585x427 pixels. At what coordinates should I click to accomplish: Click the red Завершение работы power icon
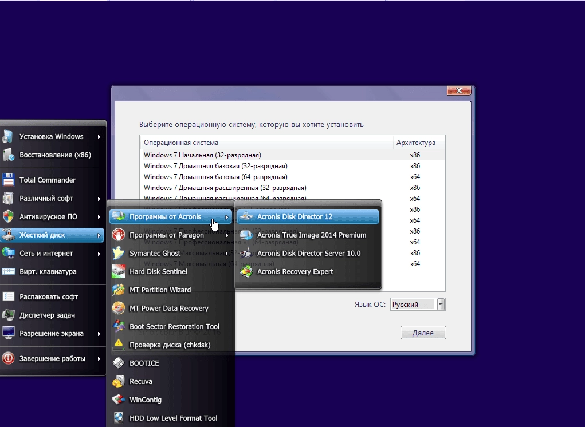pos(8,358)
